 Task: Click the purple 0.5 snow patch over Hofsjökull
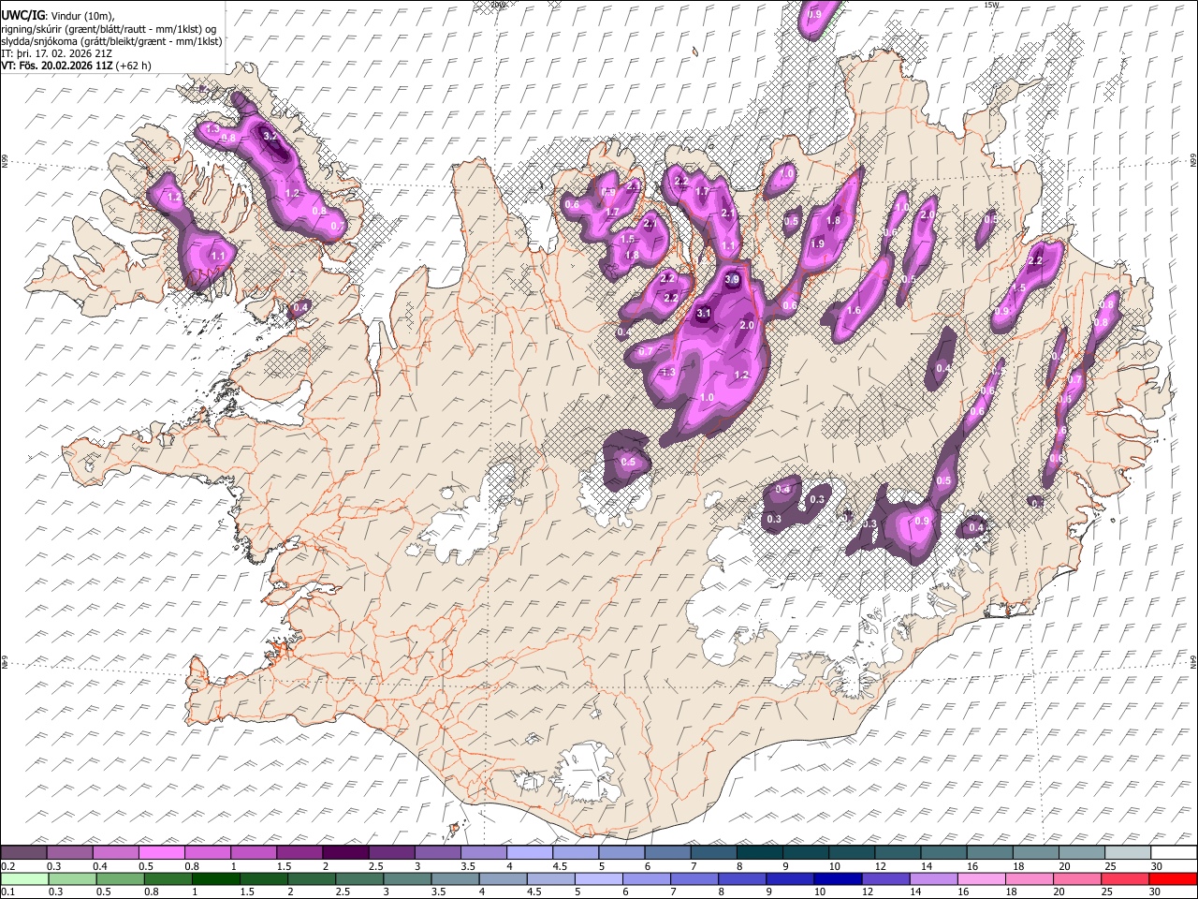pos(627,461)
